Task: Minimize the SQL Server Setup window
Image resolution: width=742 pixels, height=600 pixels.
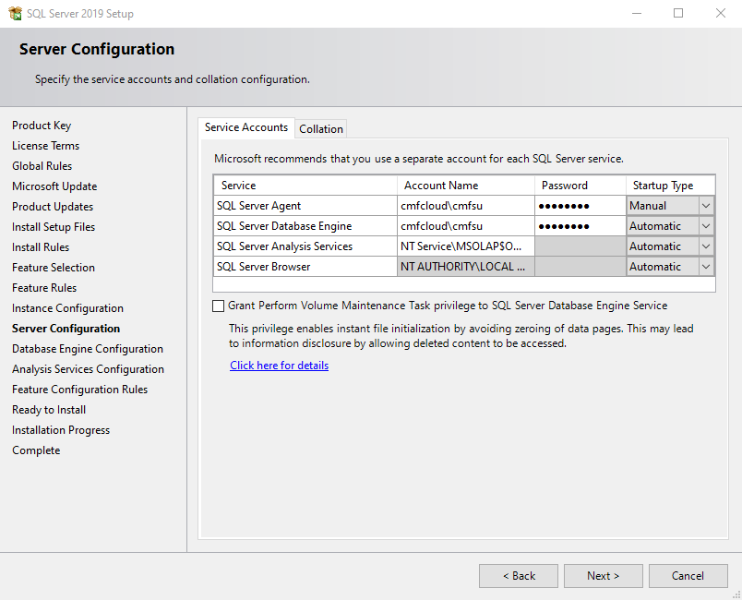Action: 636,14
